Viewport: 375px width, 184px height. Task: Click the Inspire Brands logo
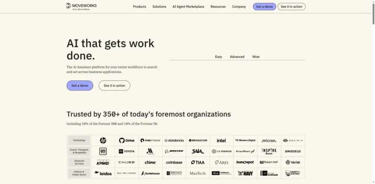[269, 151]
